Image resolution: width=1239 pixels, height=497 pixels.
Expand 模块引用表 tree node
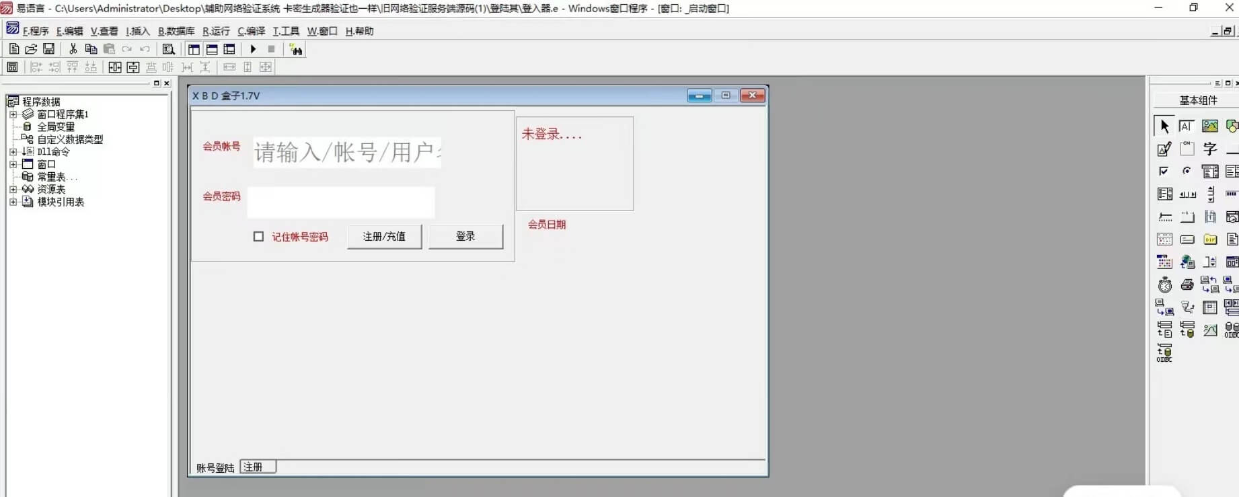(x=13, y=202)
